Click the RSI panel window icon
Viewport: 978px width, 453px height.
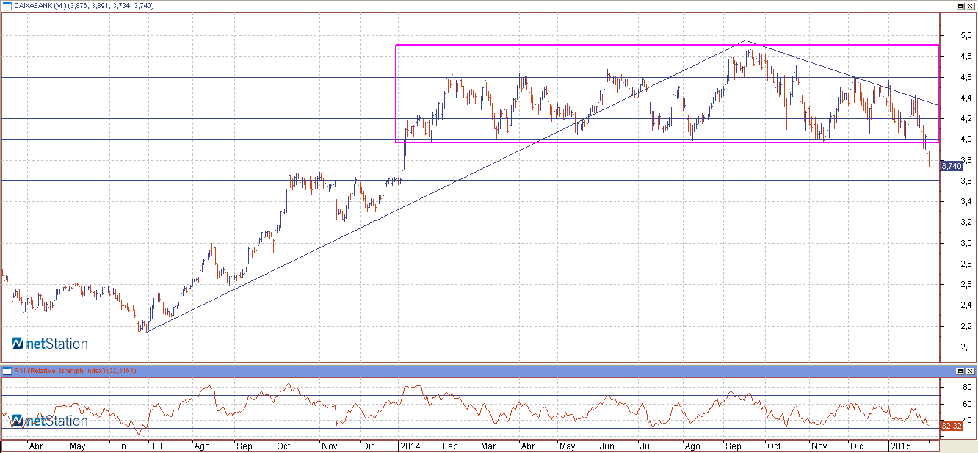(7, 371)
